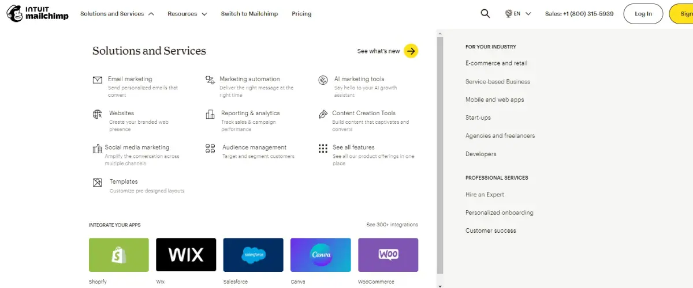Select Switch to Mailchimp in navigation

click(249, 14)
